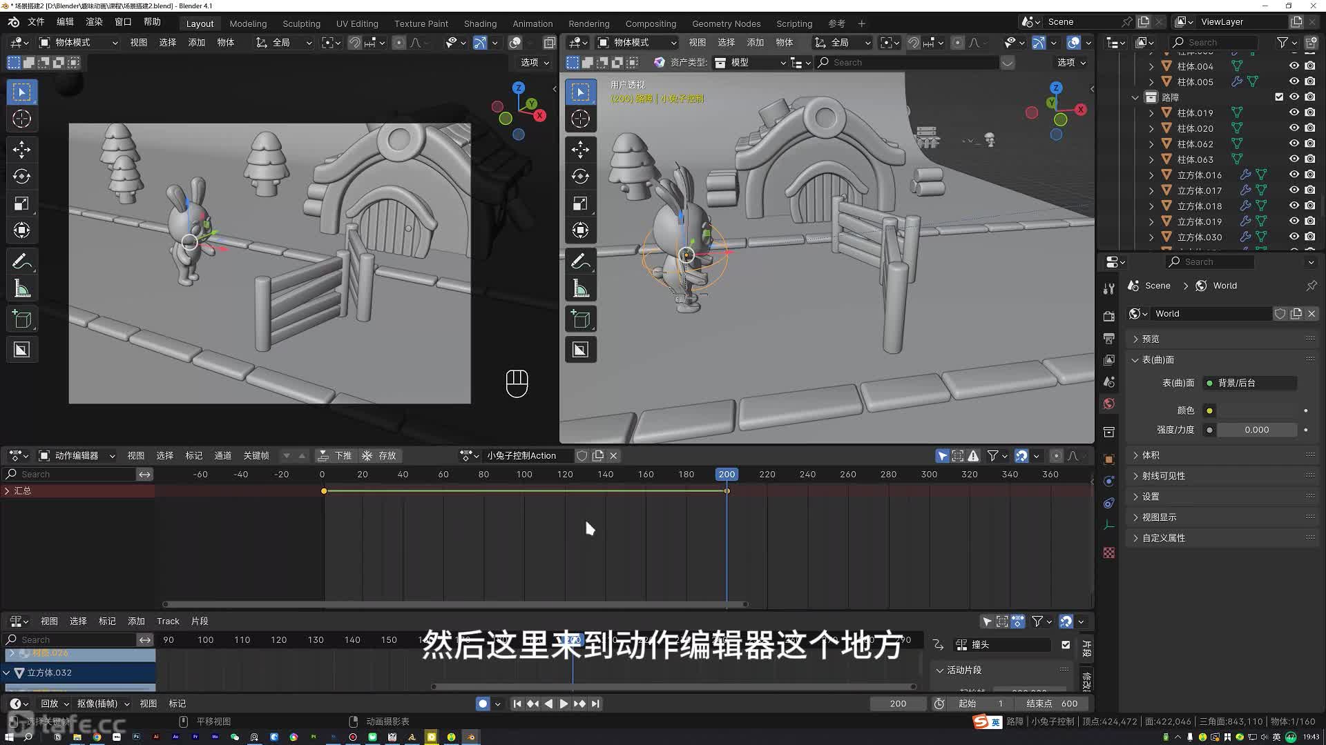Open the Windows search taskbar icon
The width and height of the screenshot is (1326, 745).
pos(28,737)
